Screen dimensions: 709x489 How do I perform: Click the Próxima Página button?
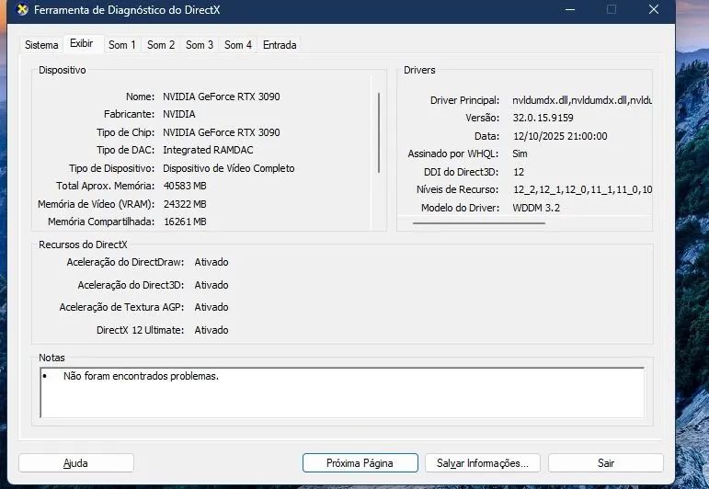coord(360,463)
